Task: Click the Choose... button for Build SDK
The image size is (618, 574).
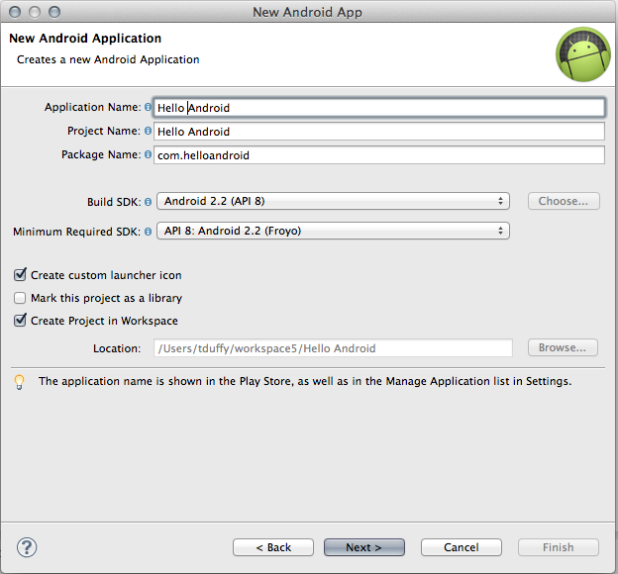Action: [x=564, y=201]
